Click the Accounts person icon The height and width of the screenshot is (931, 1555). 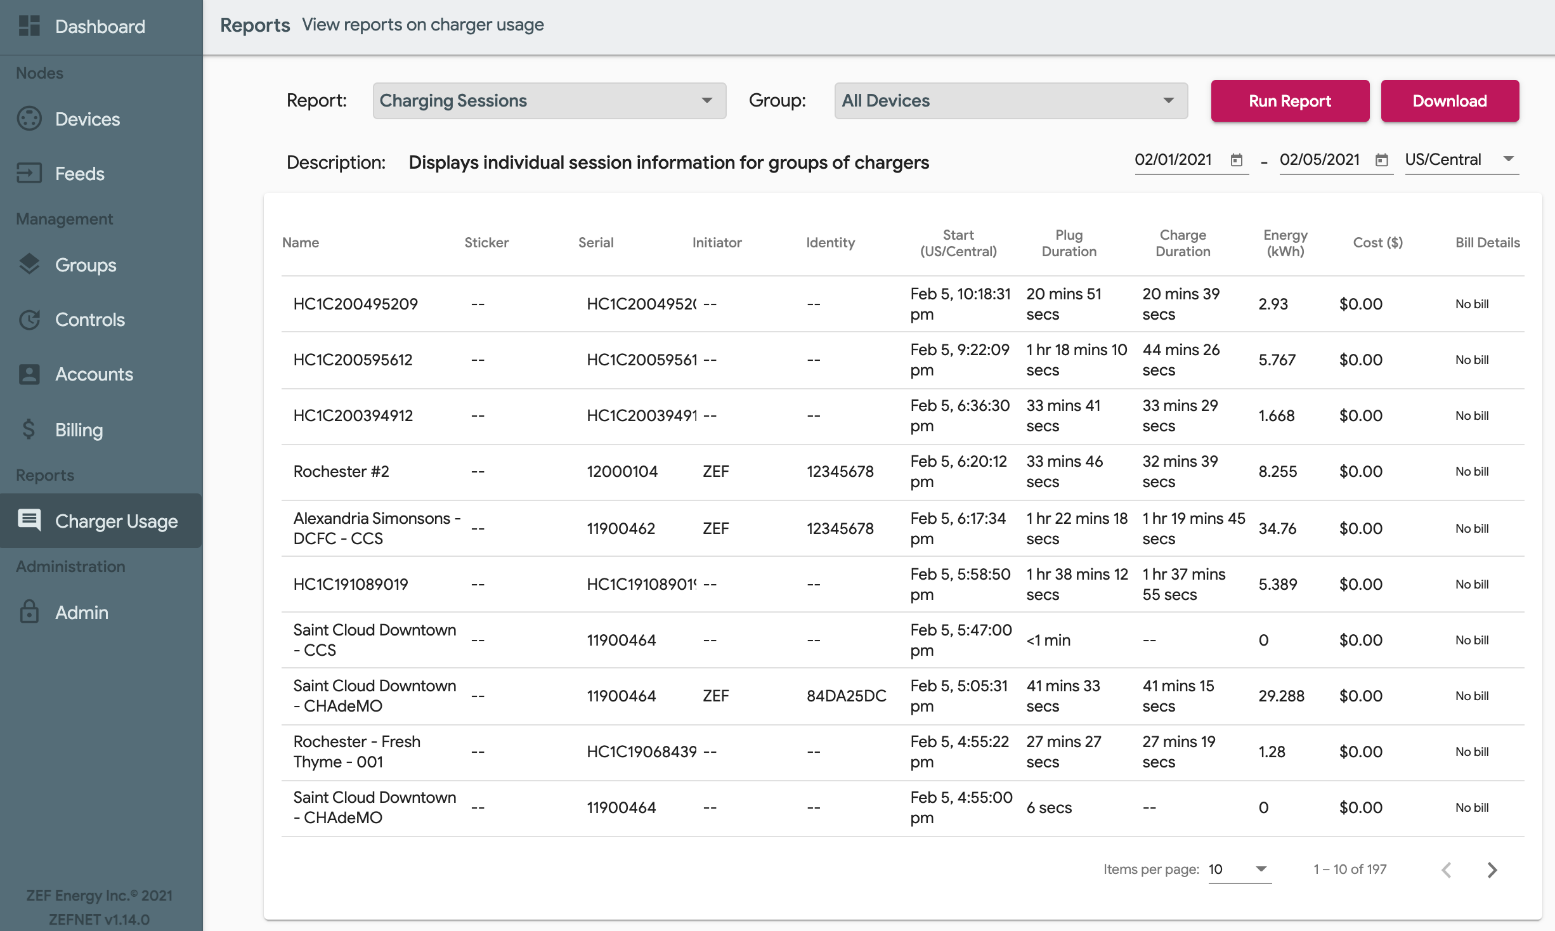coord(29,374)
